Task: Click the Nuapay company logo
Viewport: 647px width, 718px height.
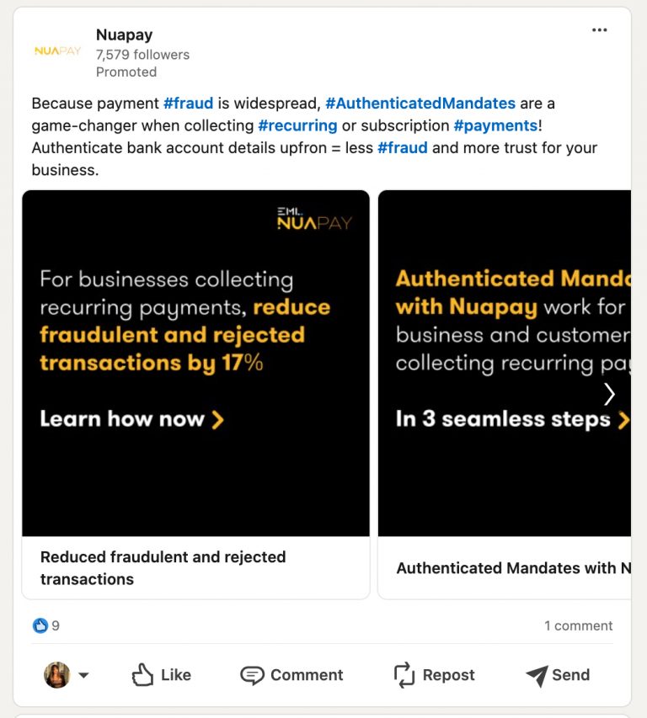Action: click(57, 51)
